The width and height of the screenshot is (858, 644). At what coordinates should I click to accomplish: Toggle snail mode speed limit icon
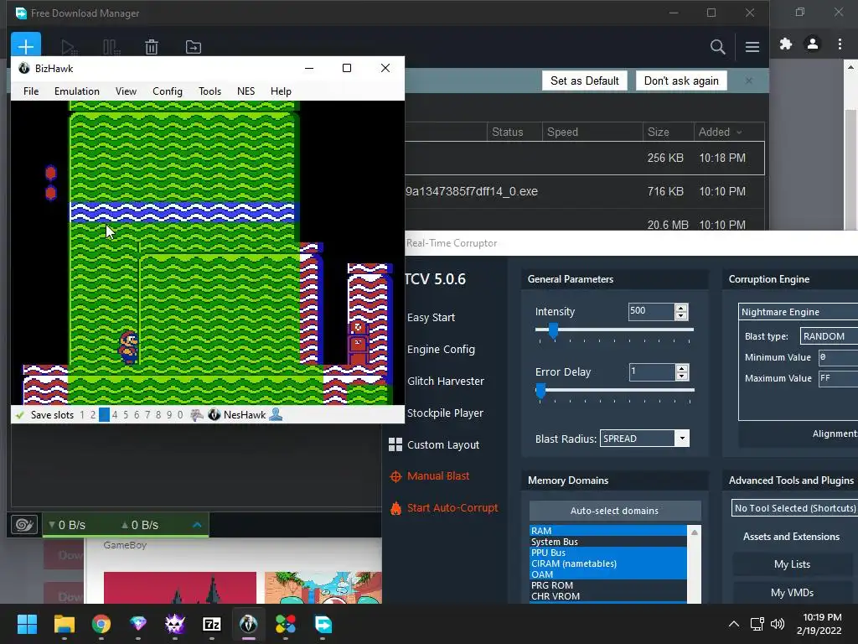[24, 525]
